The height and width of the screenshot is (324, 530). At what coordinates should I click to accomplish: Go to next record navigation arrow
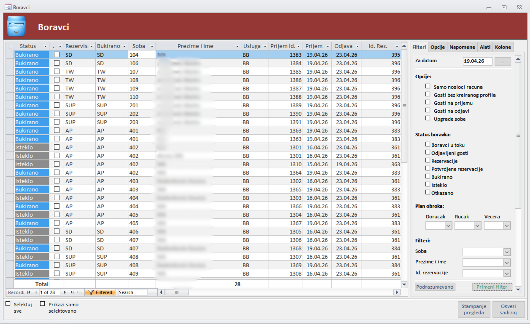pyautogui.click(x=65, y=292)
